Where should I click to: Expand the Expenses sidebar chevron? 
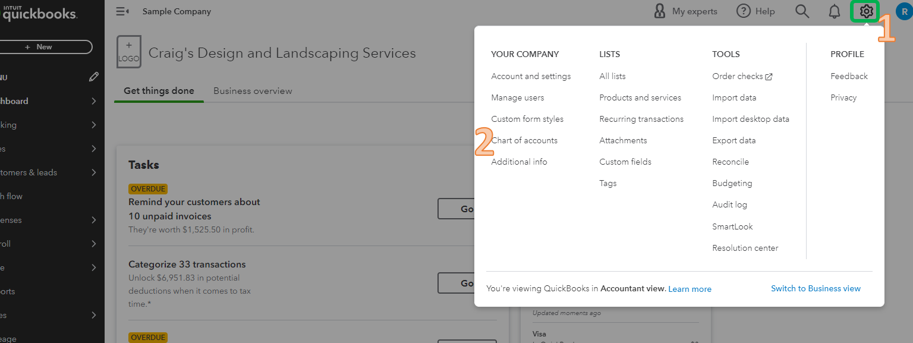point(94,220)
